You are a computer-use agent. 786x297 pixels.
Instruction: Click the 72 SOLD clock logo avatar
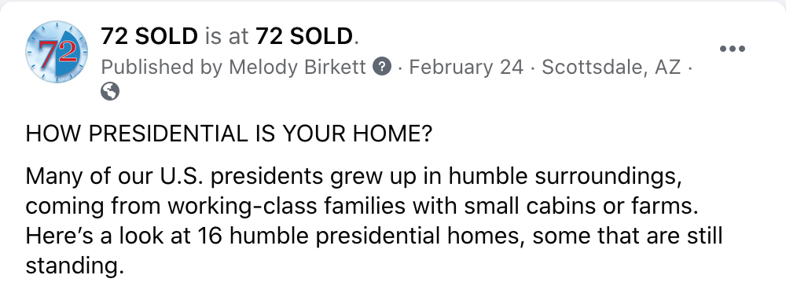click(x=56, y=52)
